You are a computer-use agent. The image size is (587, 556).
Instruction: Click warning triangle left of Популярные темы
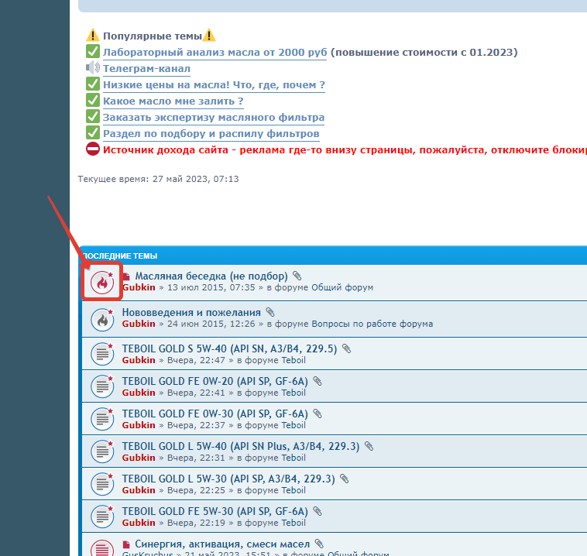click(x=93, y=35)
